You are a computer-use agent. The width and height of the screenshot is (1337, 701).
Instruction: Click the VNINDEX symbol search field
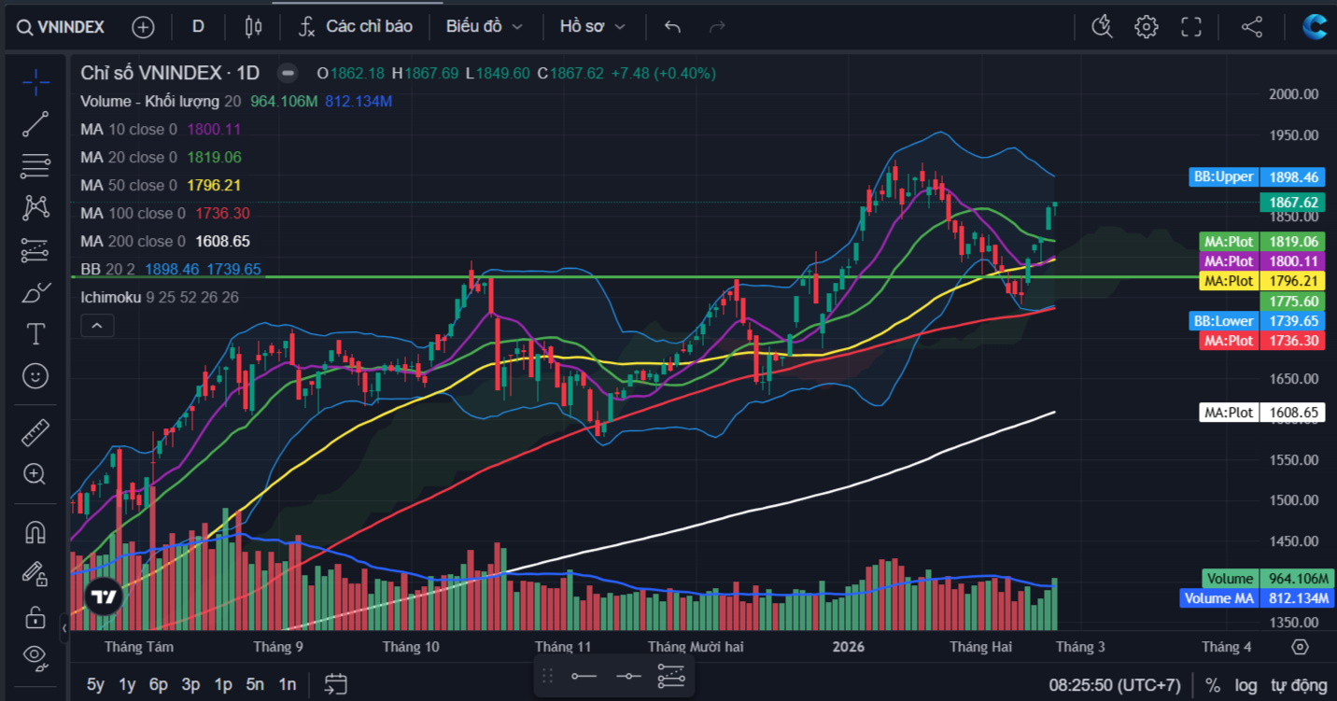click(62, 27)
